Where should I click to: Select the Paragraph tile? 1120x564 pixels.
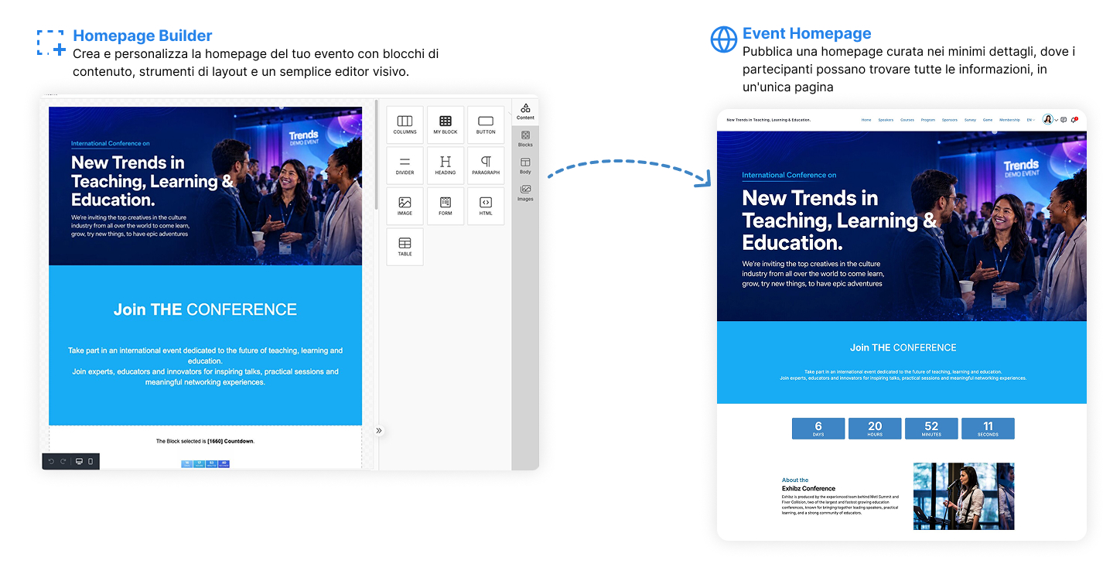[486, 166]
